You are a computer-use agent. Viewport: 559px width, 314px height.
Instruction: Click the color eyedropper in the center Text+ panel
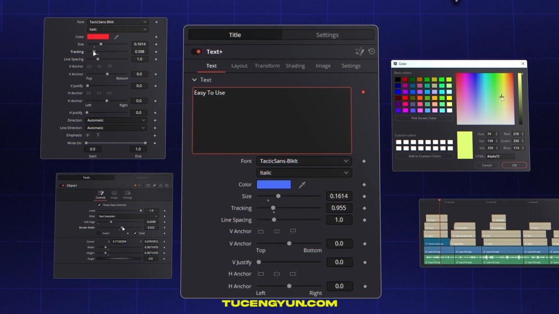point(302,185)
